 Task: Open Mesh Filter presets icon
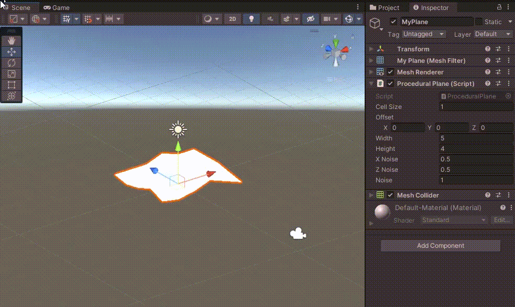pos(498,60)
